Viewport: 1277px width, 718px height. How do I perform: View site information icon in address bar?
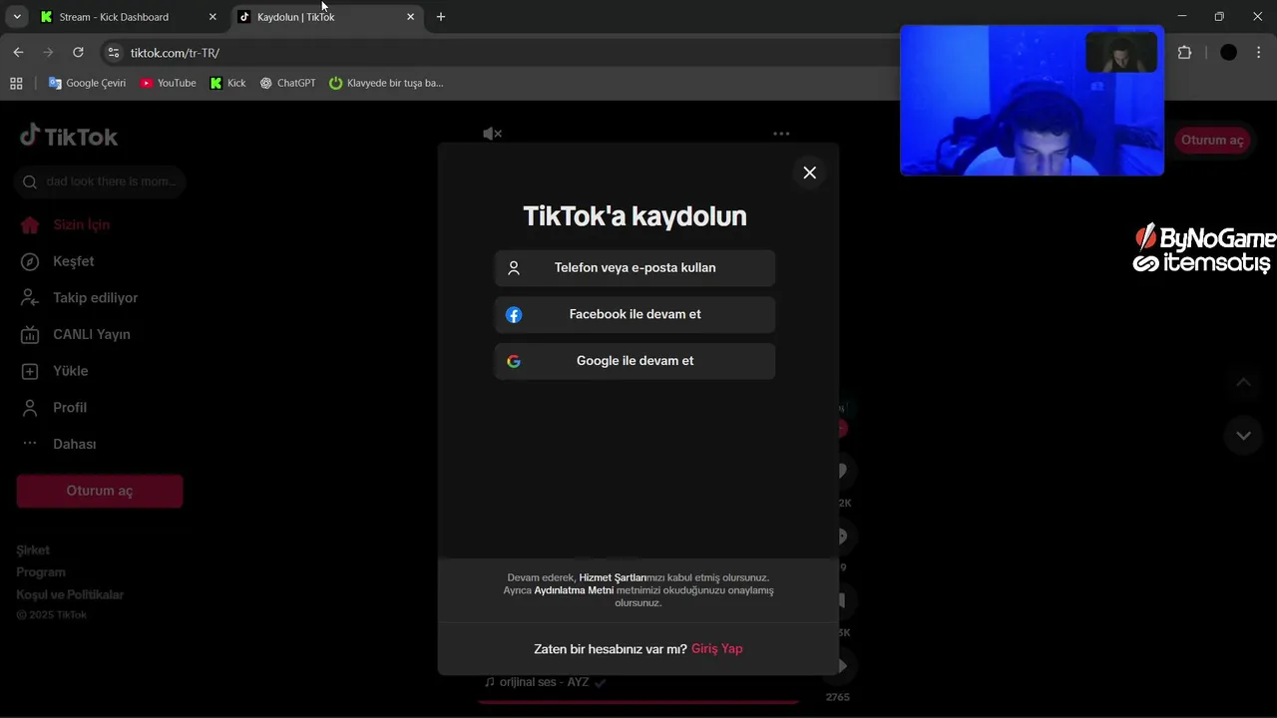coord(113,53)
